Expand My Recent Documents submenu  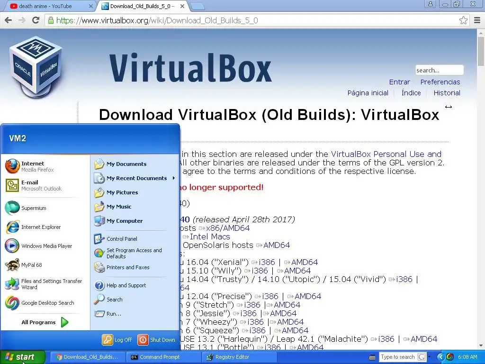point(135,178)
